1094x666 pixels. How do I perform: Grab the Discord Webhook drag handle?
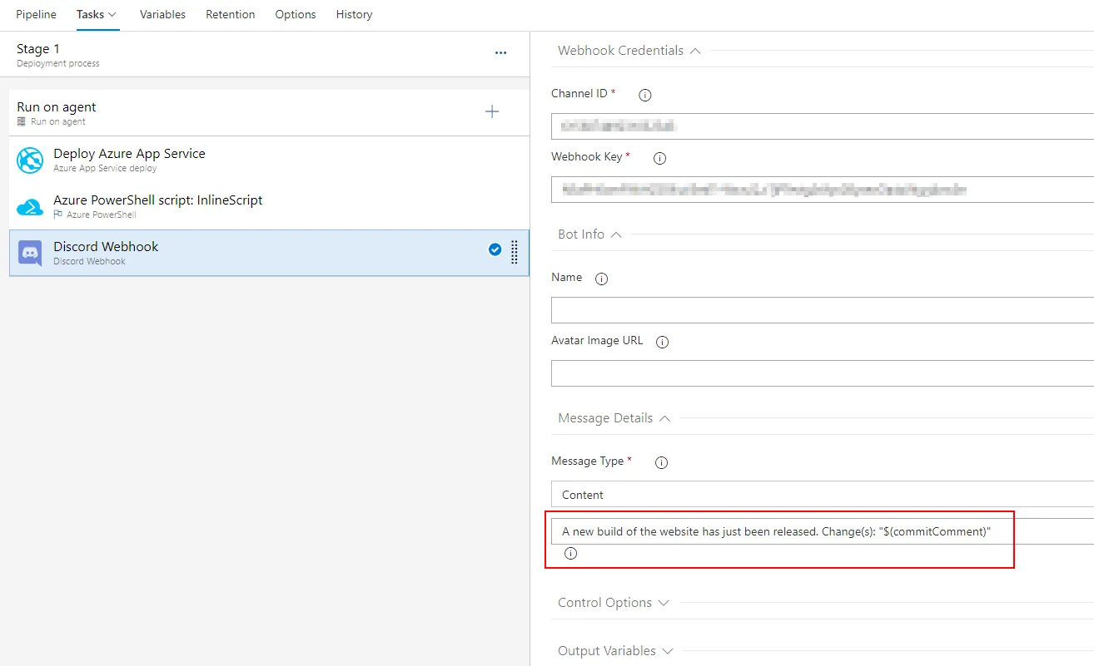tap(515, 252)
